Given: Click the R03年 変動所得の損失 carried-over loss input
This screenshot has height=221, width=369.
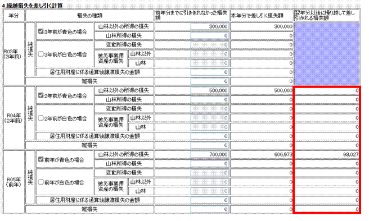Looking at the screenshot, I should (x=210, y=45).
